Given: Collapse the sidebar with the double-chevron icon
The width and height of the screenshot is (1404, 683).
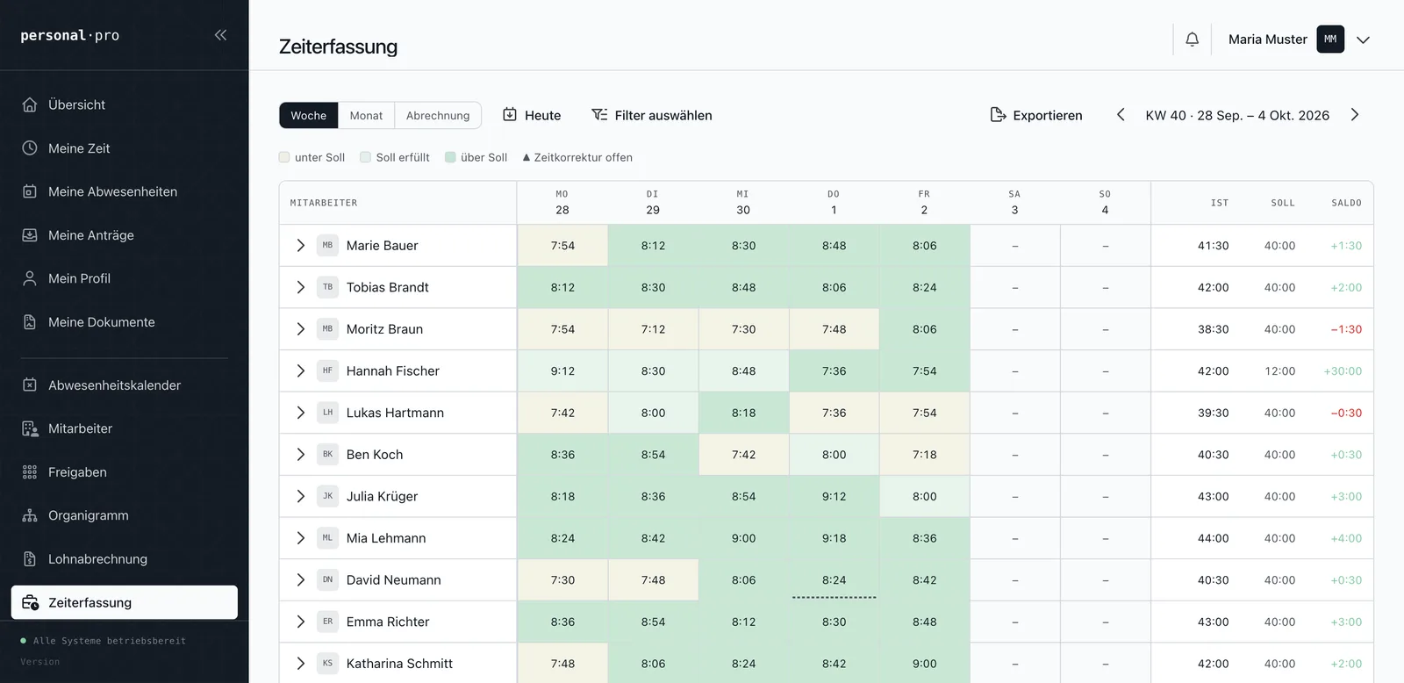Looking at the screenshot, I should click(x=220, y=35).
